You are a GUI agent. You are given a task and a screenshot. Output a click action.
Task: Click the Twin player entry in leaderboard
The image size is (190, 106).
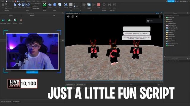coord(154,21)
